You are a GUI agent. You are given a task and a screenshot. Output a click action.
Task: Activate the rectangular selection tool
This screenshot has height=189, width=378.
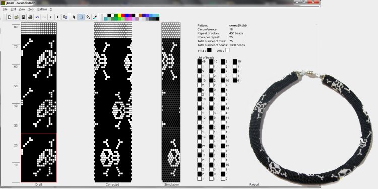[81, 17]
